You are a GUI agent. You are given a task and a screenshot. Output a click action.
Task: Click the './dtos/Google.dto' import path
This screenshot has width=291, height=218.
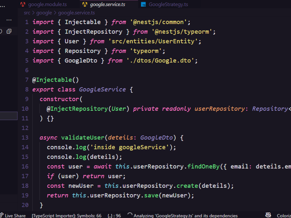point(160,61)
